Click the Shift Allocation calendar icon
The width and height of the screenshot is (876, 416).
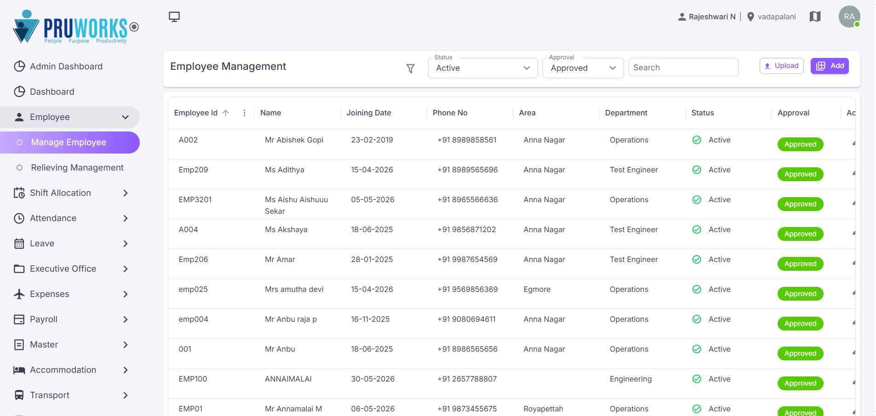point(19,193)
